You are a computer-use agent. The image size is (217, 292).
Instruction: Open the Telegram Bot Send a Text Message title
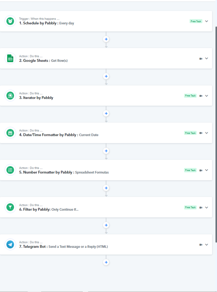tap(63, 246)
